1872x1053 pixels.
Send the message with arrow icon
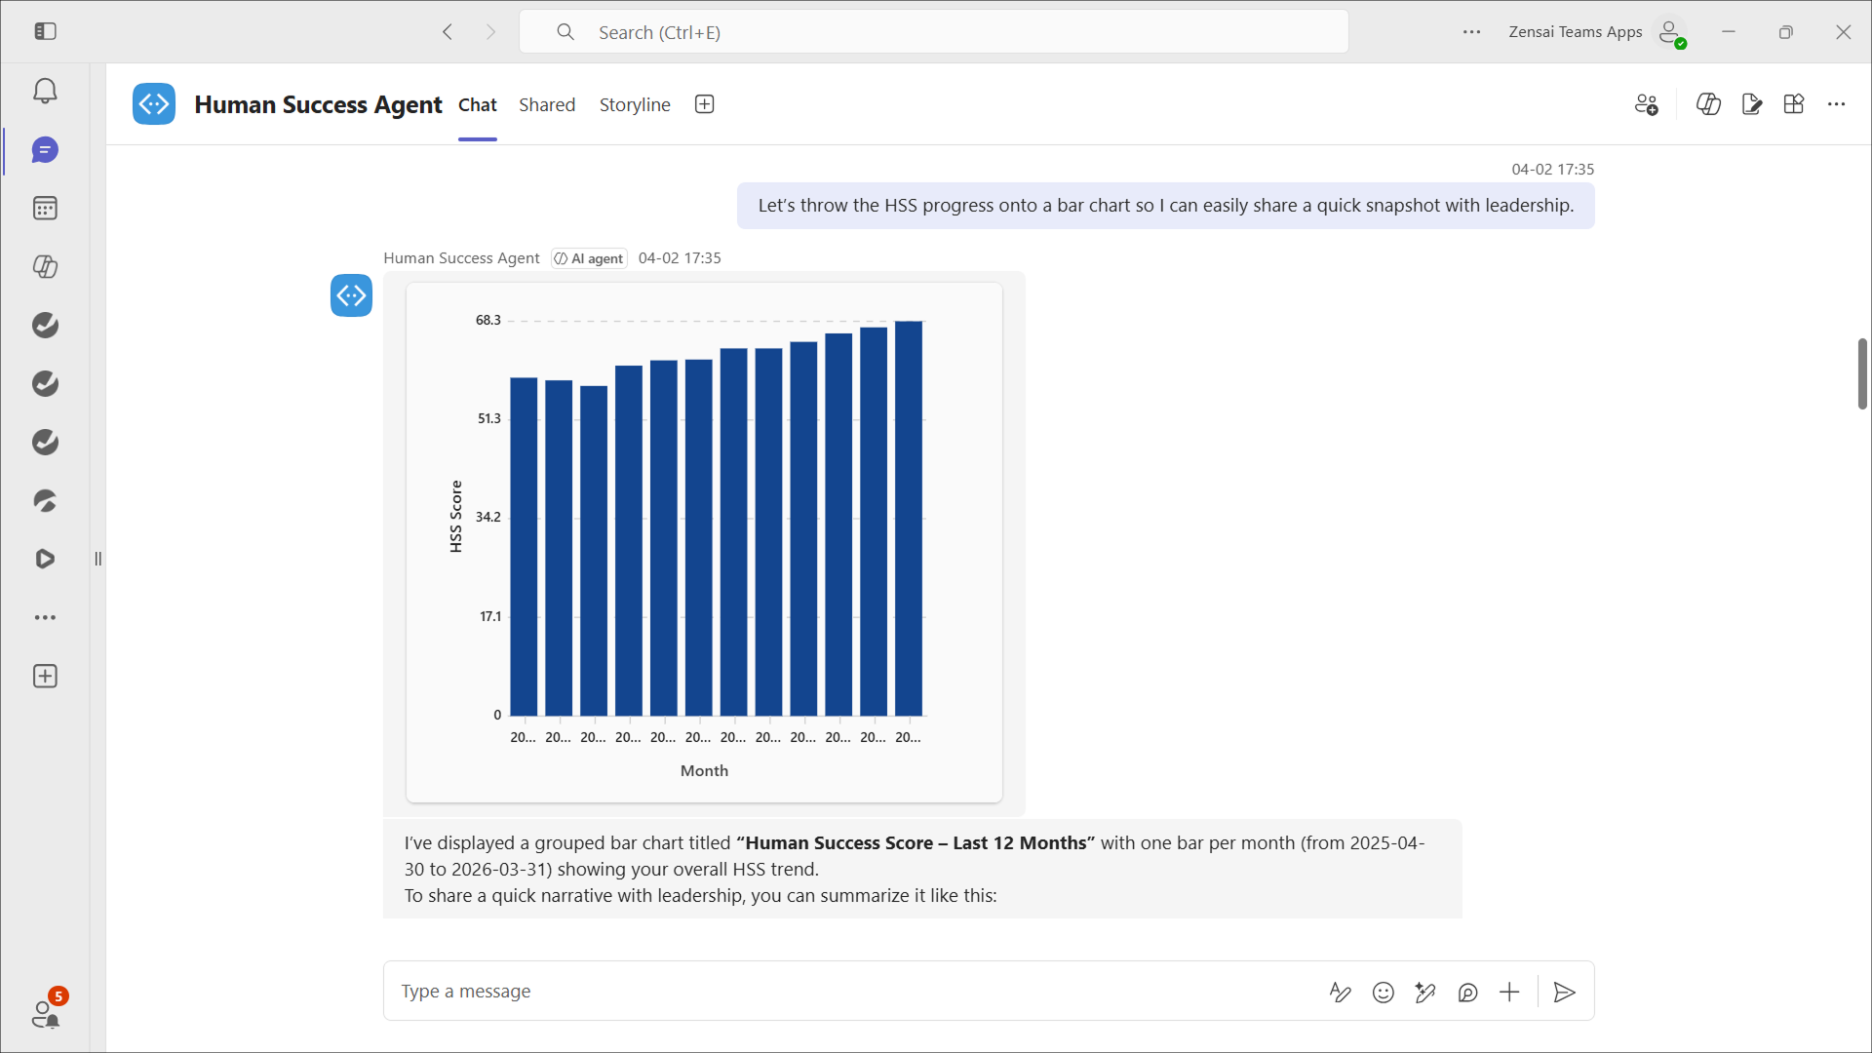1564,992
